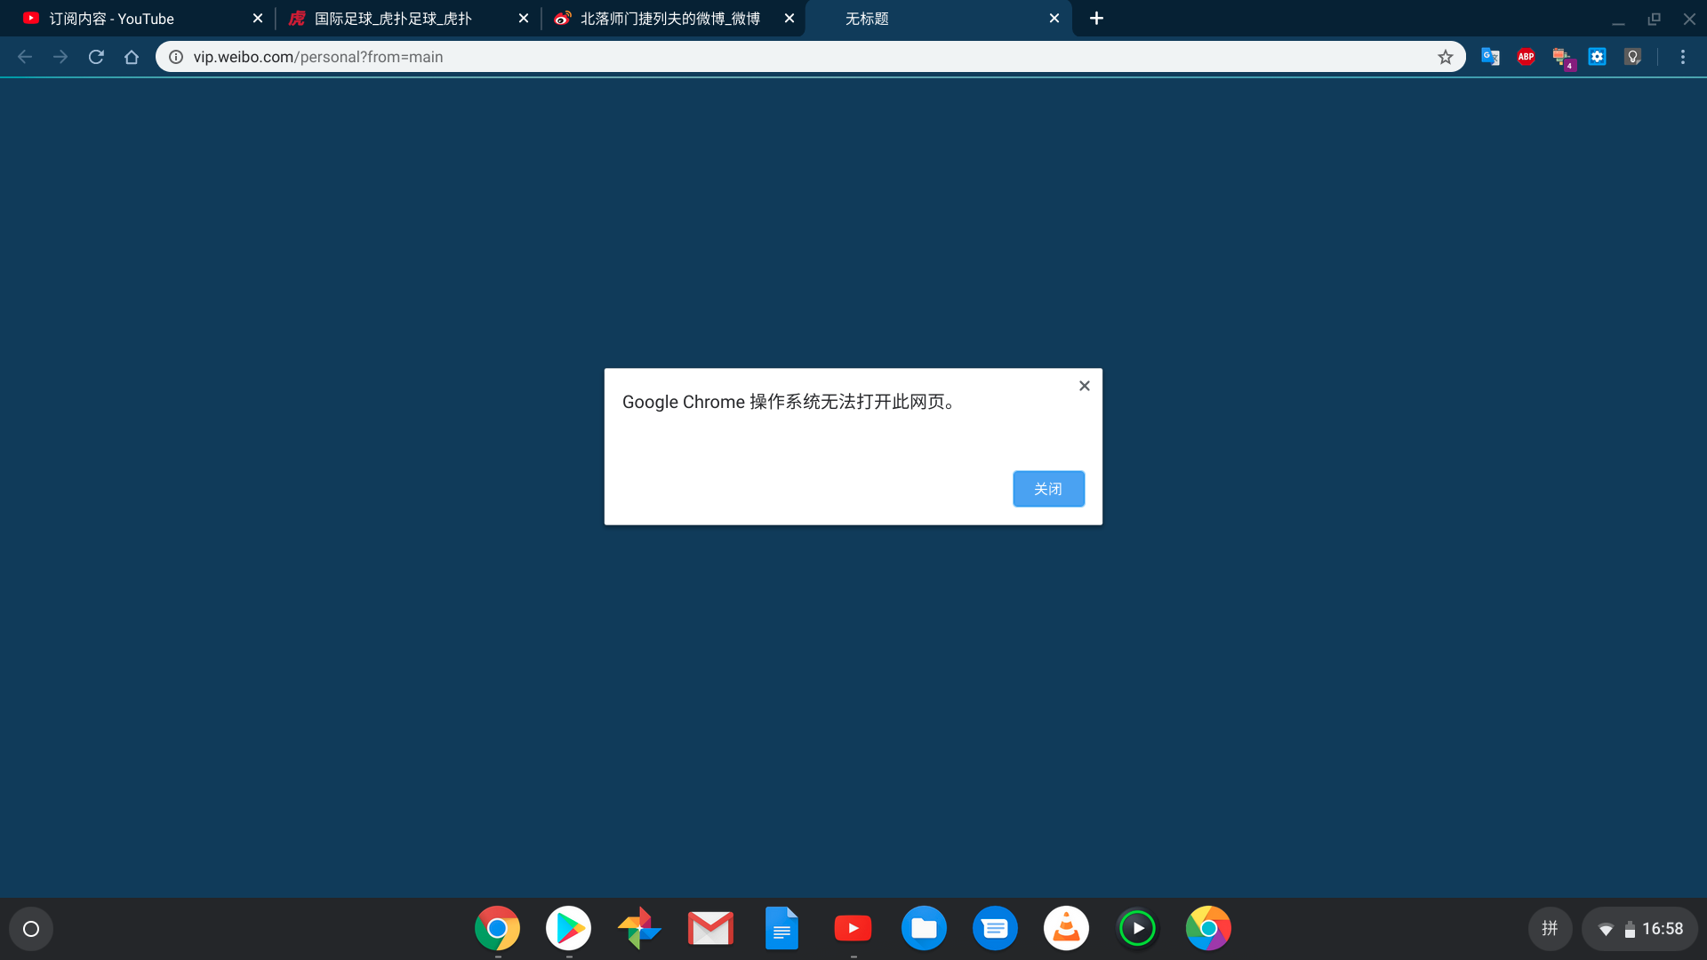1707x960 pixels.
Task: Open the Google Translate extension
Action: (x=1490, y=57)
